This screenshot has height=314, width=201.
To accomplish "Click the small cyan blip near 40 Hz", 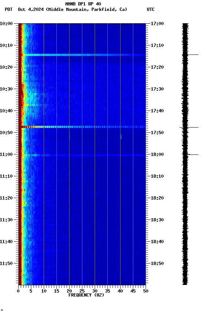I will point(121,137).
